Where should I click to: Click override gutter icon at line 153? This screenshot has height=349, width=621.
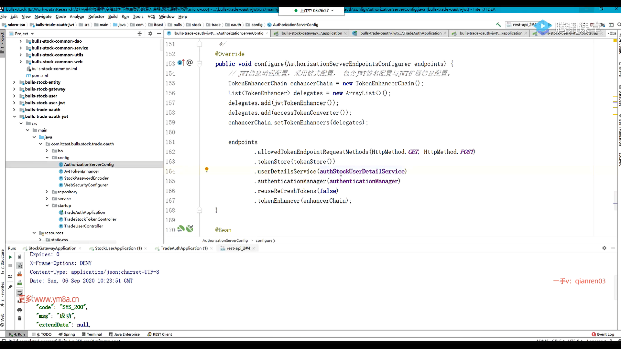coord(181,63)
